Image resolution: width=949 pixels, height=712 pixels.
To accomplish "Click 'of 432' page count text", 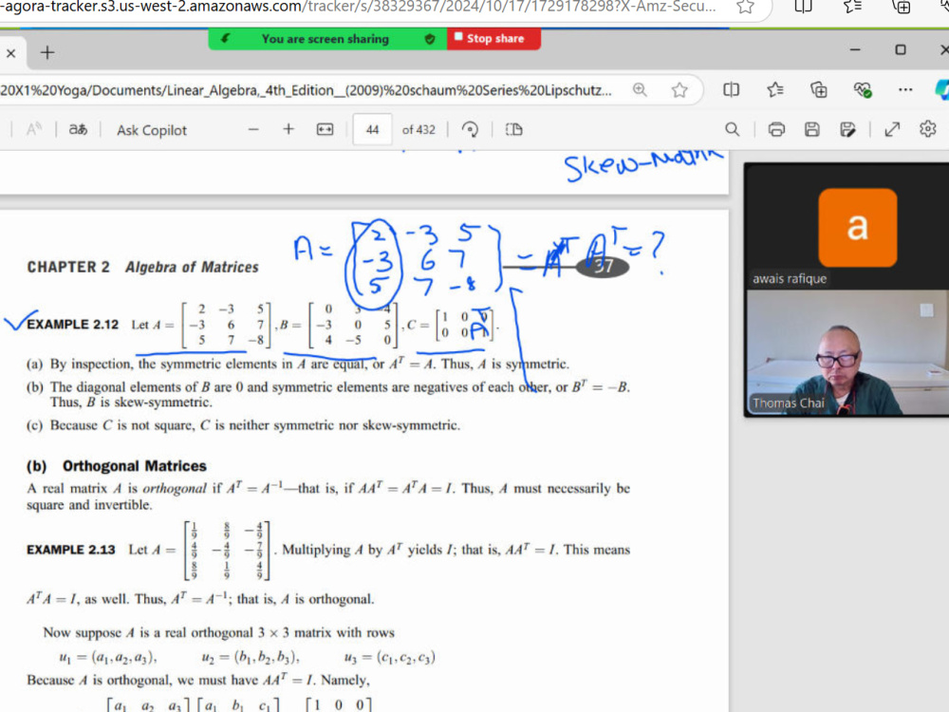I will pos(419,129).
